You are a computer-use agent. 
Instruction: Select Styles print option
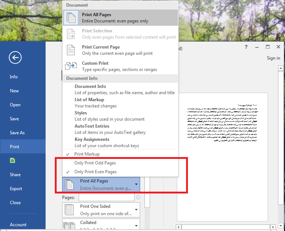pos(120,116)
